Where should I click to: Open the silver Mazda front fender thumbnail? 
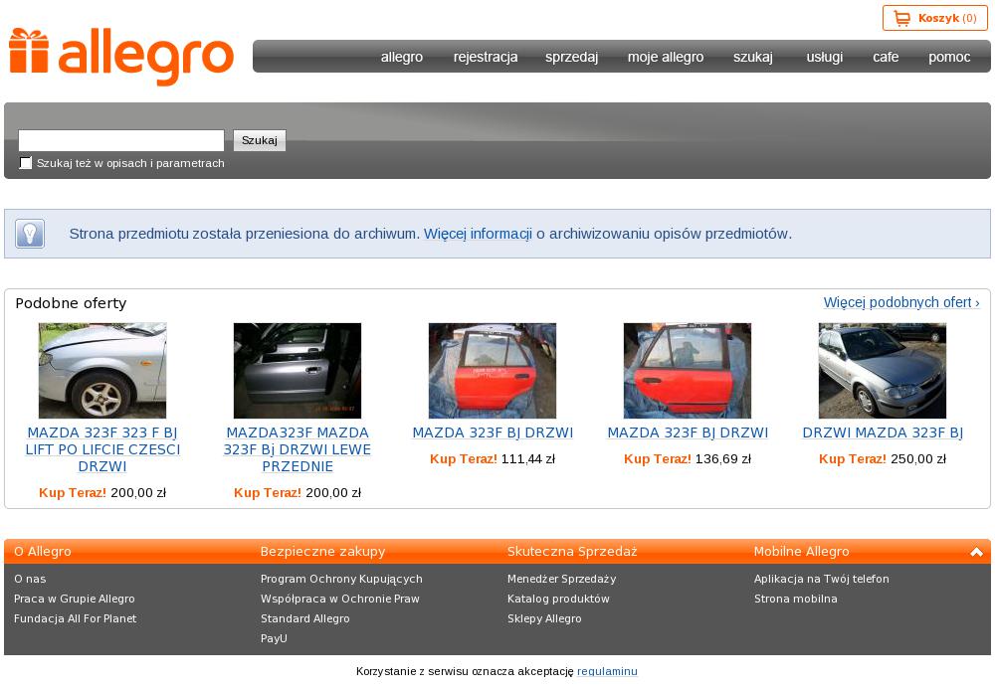[102, 371]
